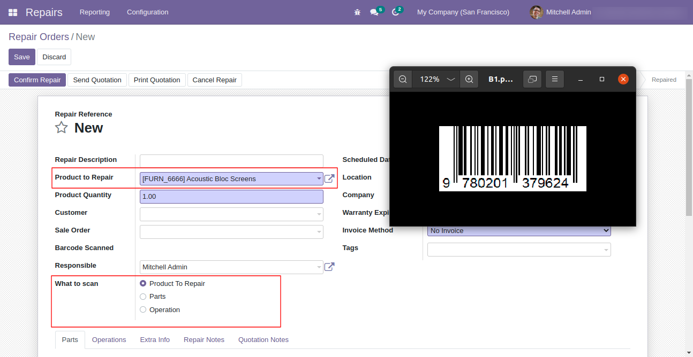Click the B1 file title in the viewer
Viewport: 693px width, 357px height.
click(501, 79)
